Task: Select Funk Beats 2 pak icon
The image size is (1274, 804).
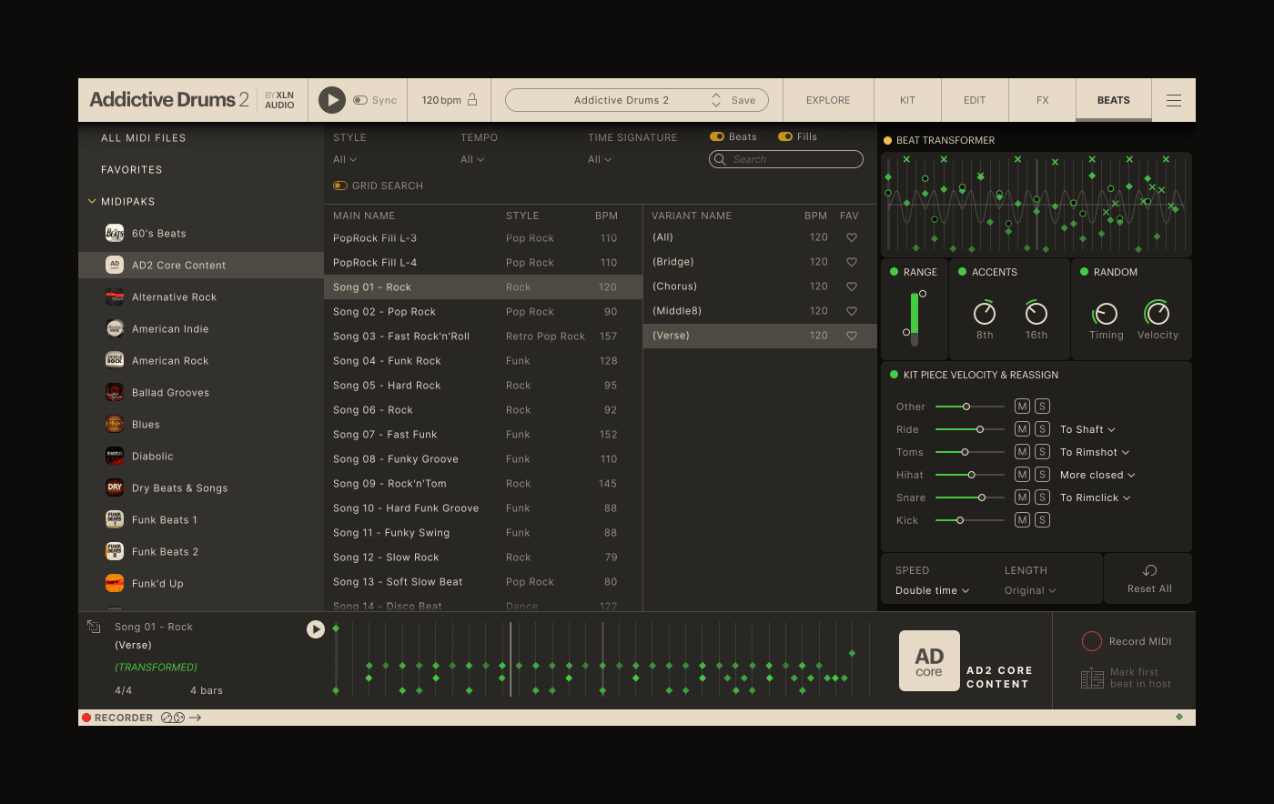Action: (x=115, y=551)
